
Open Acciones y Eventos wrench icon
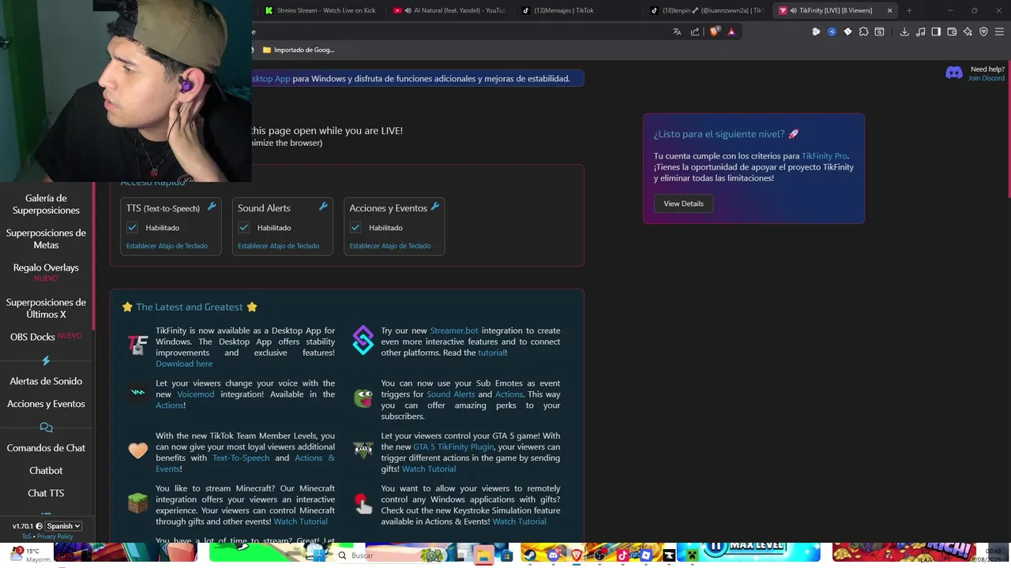435,207
